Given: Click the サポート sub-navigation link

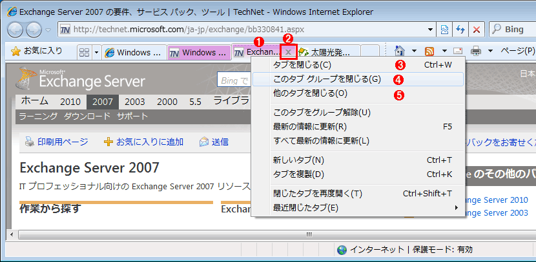Looking at the screenshot, I should click(132, 117).
